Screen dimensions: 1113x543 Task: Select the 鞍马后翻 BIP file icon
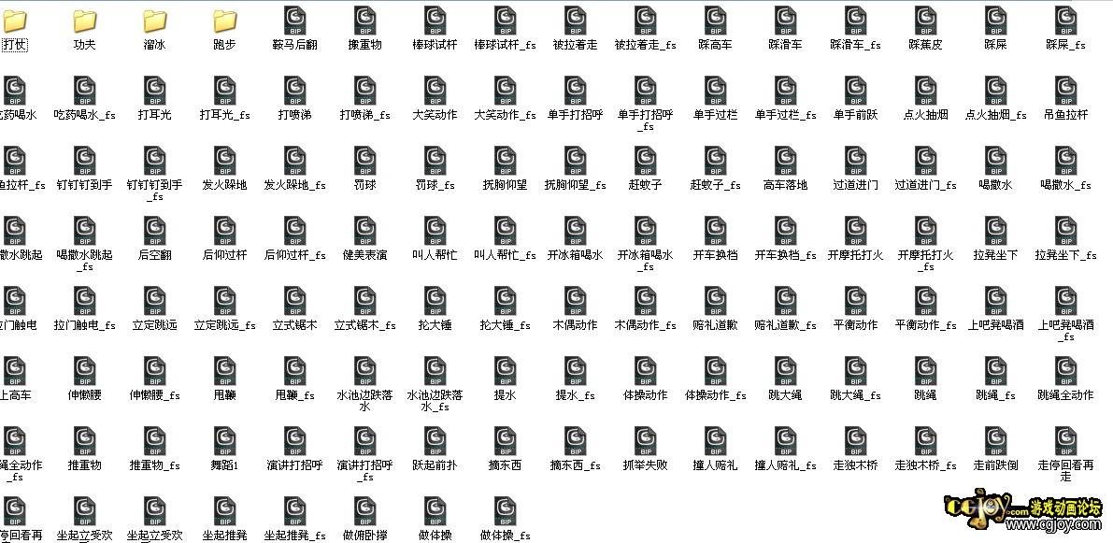(294, 21)
